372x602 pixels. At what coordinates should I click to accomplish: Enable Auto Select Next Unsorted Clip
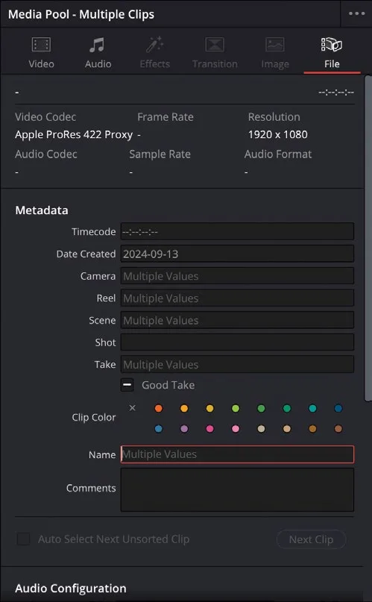click(23, 539)
